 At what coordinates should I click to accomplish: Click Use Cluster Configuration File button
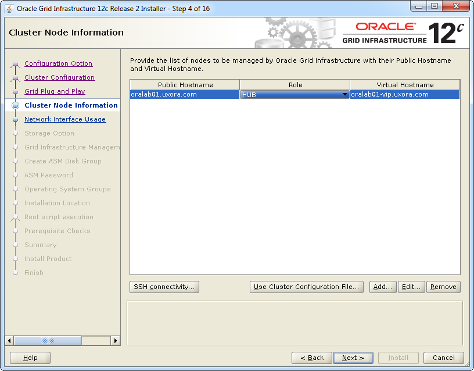tap(307, 287)
